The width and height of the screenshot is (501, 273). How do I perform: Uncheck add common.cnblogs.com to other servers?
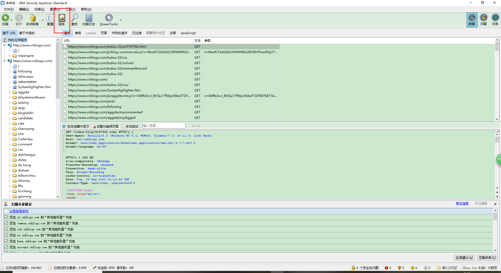coord(6,223)
